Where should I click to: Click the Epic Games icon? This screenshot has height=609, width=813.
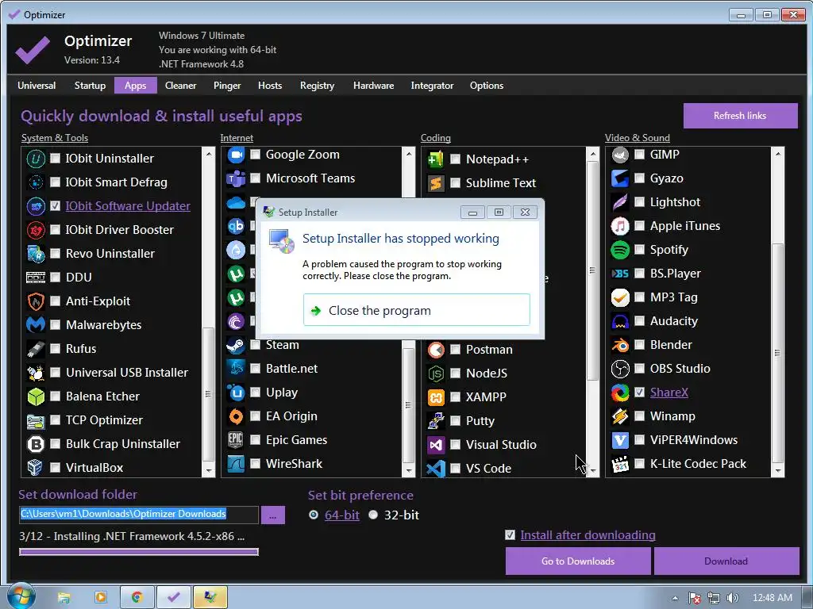(x=236, y=440)
